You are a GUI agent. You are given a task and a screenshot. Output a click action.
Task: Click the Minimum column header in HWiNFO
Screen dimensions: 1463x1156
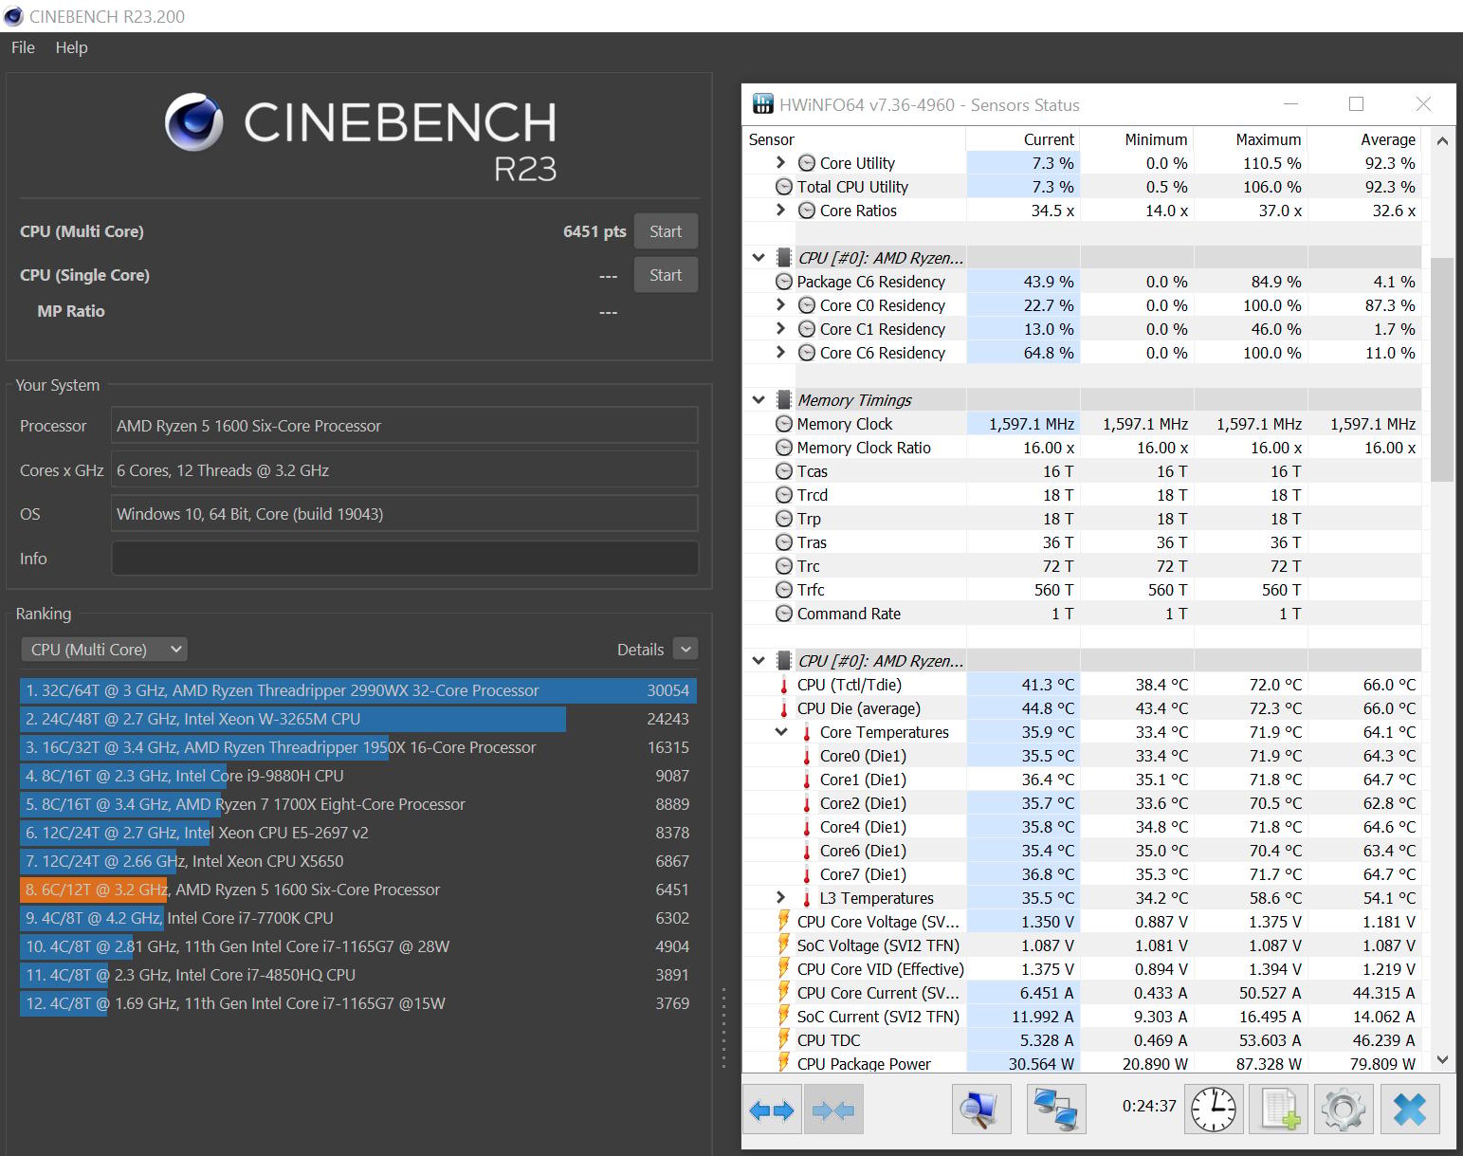tap(1137, 139)
